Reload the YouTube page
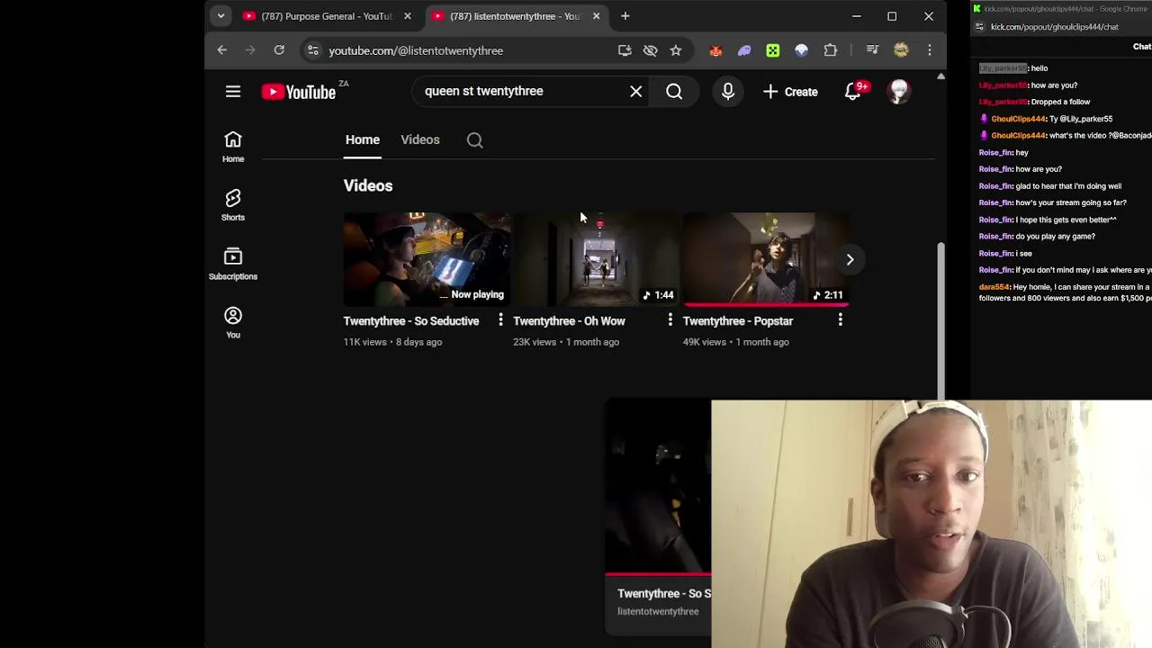 [279, 50]
